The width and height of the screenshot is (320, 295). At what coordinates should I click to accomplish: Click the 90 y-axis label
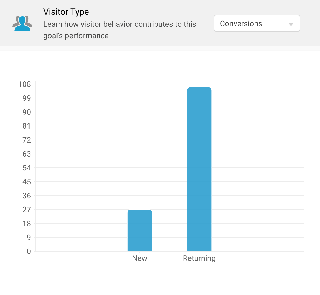tap(27, 112)
